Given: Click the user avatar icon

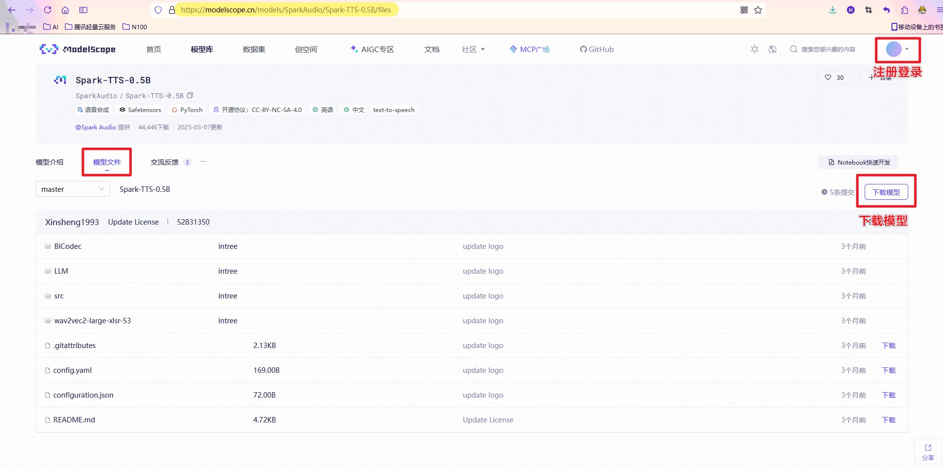Looking at the screenshot, I should (893, 49).
